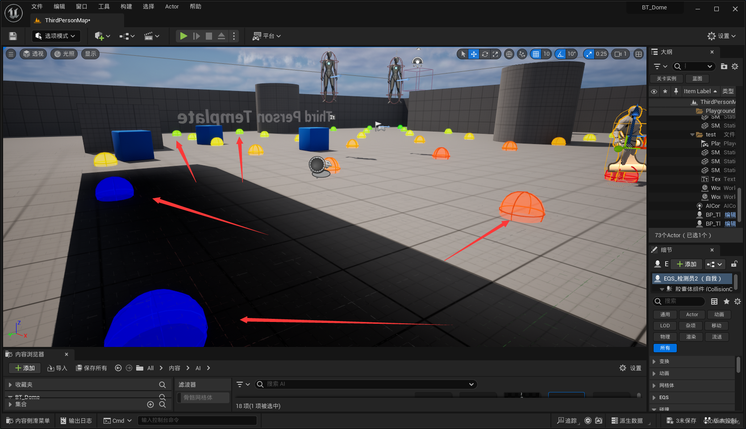Click the 光照 view mode button

coord(64,54)
